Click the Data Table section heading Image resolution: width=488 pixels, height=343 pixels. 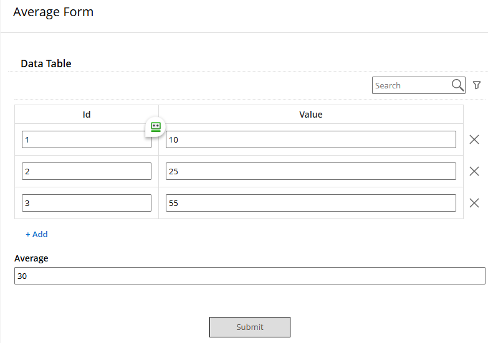(x=46, y=63)
